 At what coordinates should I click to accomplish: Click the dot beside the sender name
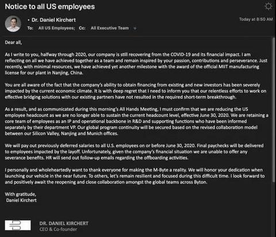coord(29,20)
